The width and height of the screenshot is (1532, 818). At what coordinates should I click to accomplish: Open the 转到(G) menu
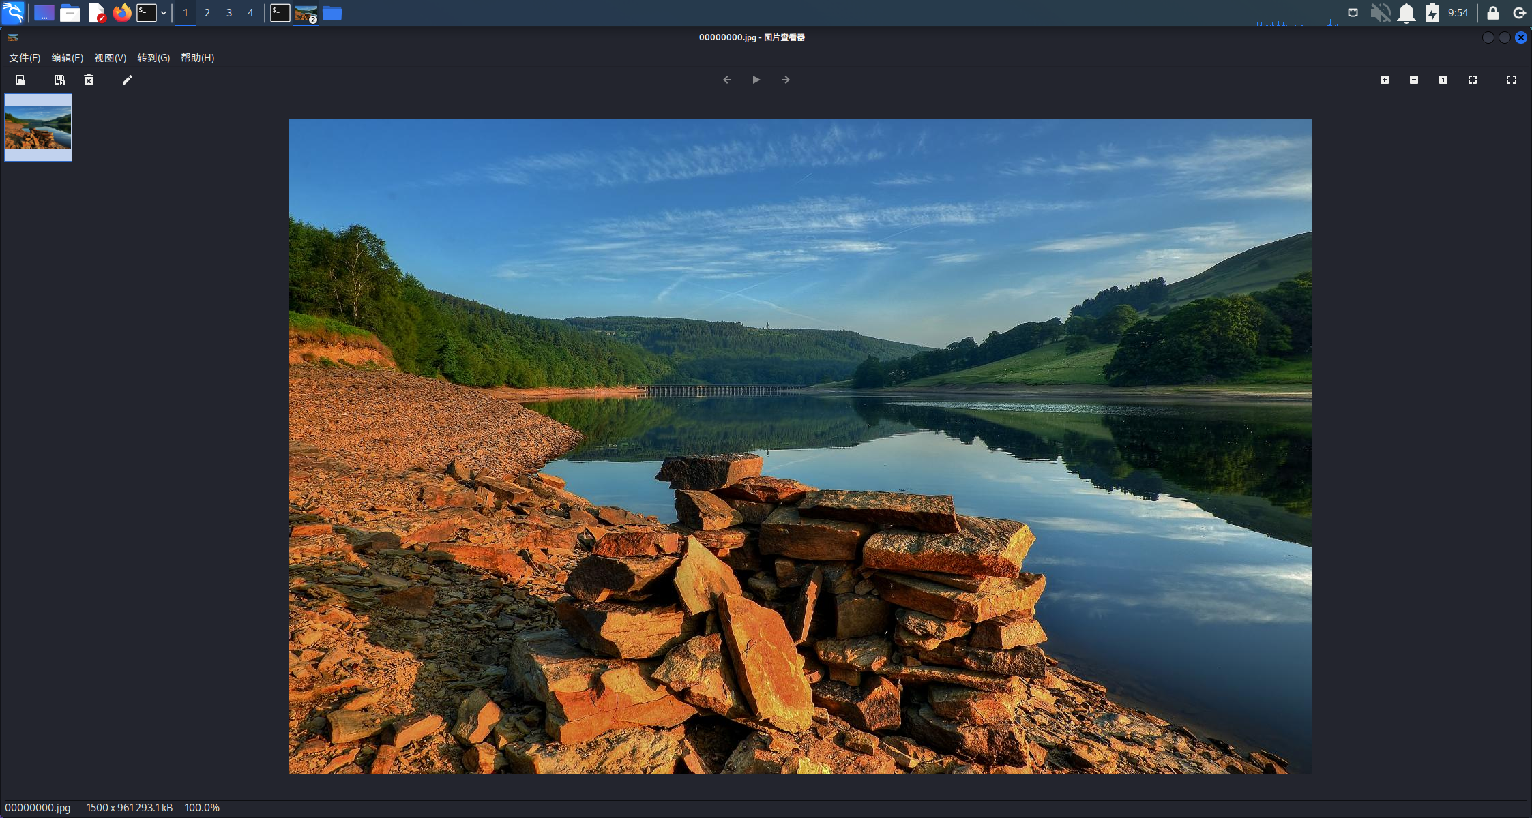coord(153,58)
